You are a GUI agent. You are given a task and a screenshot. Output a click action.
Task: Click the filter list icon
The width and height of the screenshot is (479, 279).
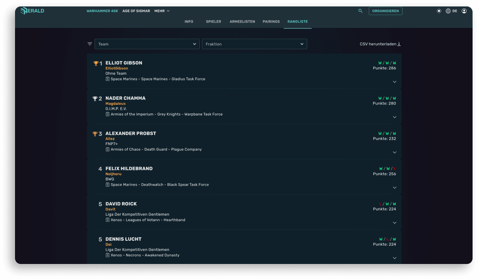[90, 44]
